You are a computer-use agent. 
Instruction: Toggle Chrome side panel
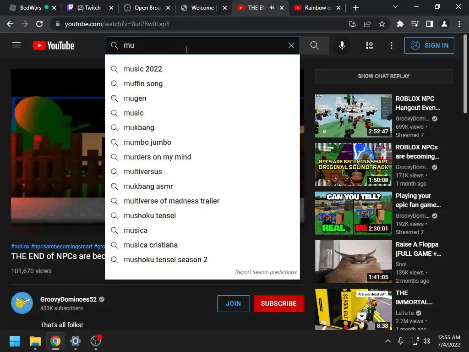429,24
